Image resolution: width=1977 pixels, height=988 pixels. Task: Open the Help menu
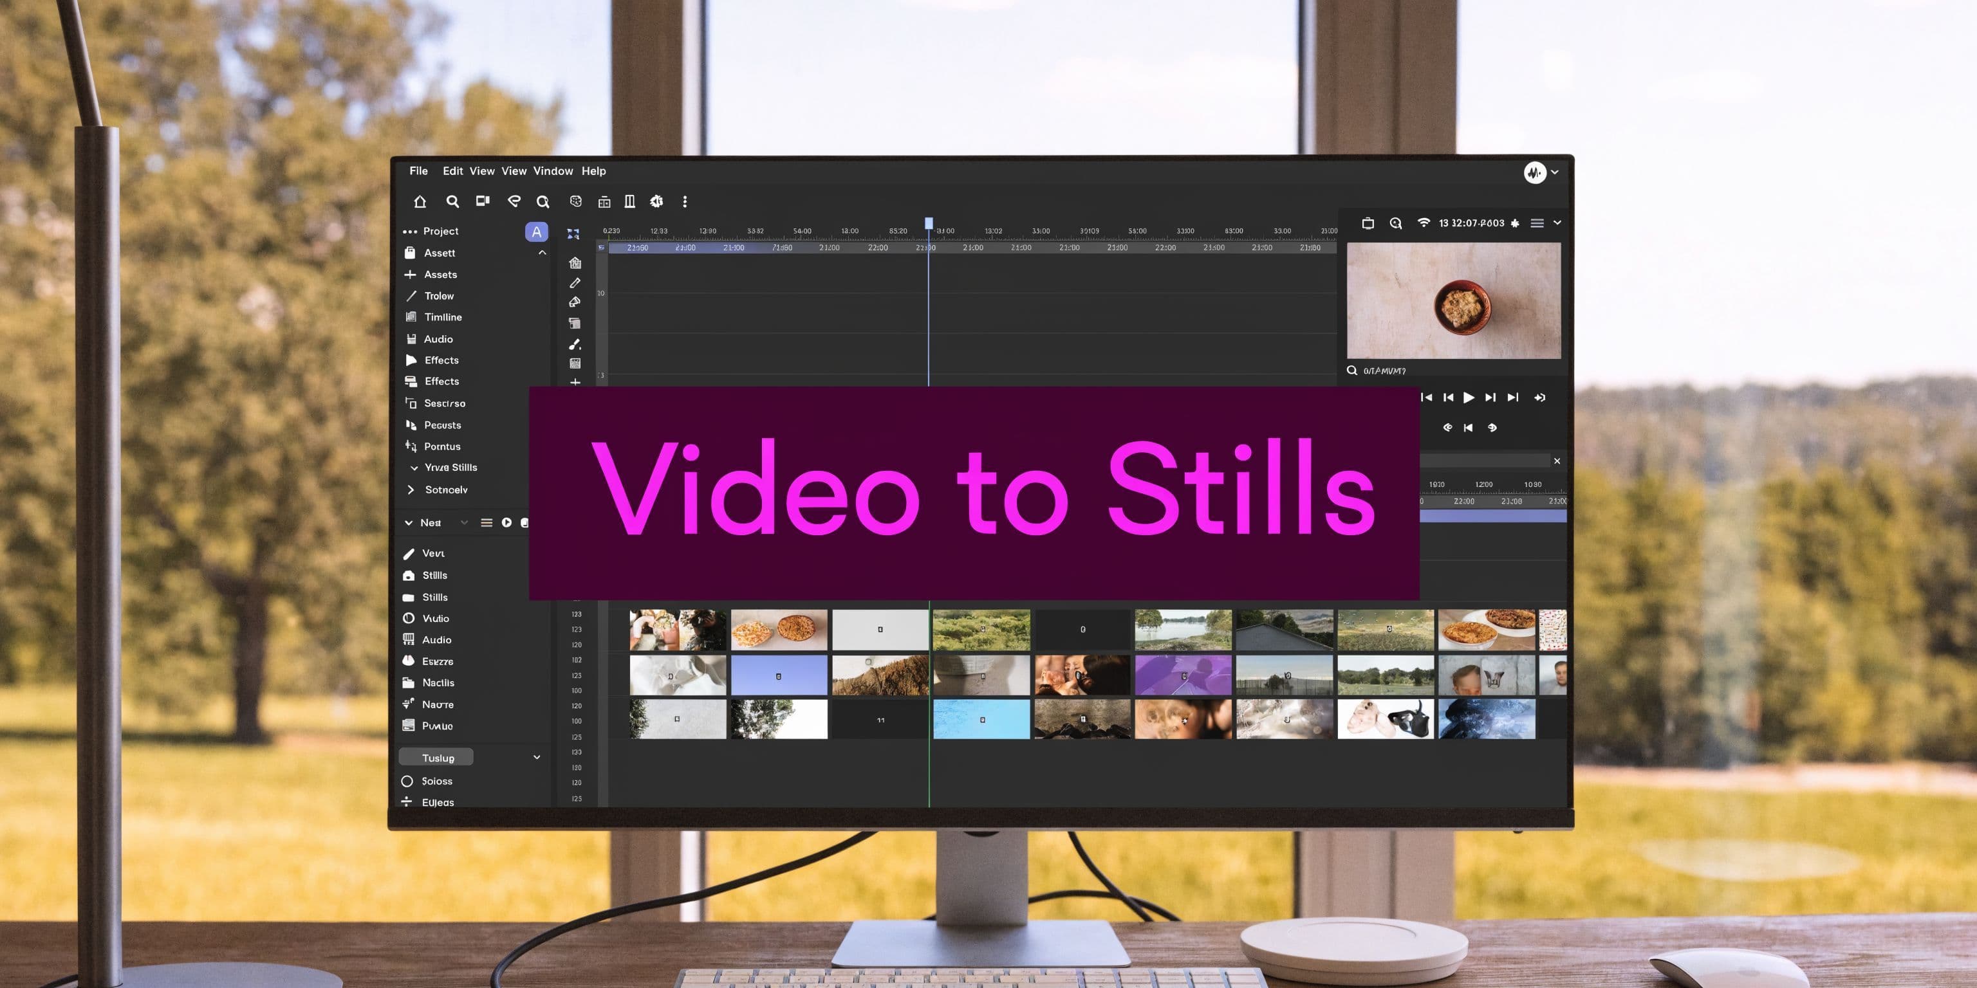(x=593, y=171)
